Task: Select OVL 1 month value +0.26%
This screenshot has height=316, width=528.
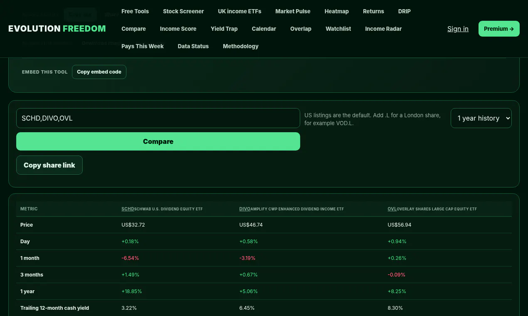Action: click(397, 258)
